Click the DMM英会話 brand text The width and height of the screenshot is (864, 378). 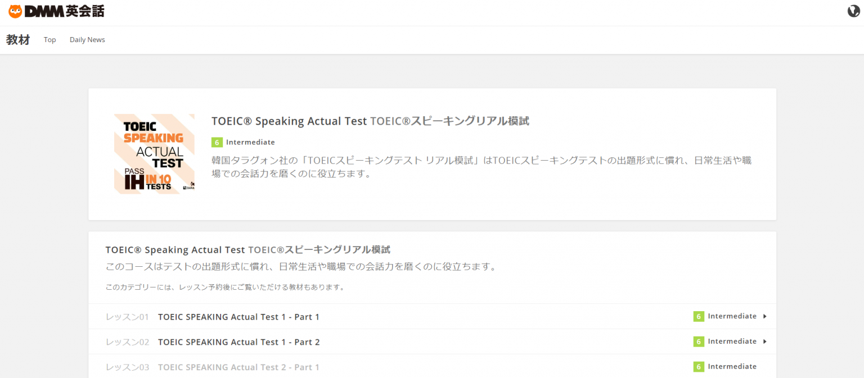65,11
